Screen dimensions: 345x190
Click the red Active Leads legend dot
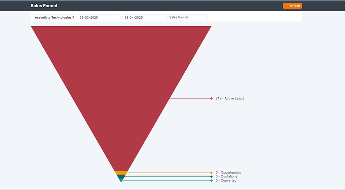pyautogui.click(x=211, y=98)
